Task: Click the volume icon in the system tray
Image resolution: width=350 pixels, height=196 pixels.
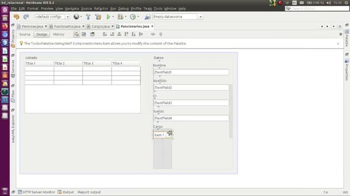Action: (x=329, y=3)
